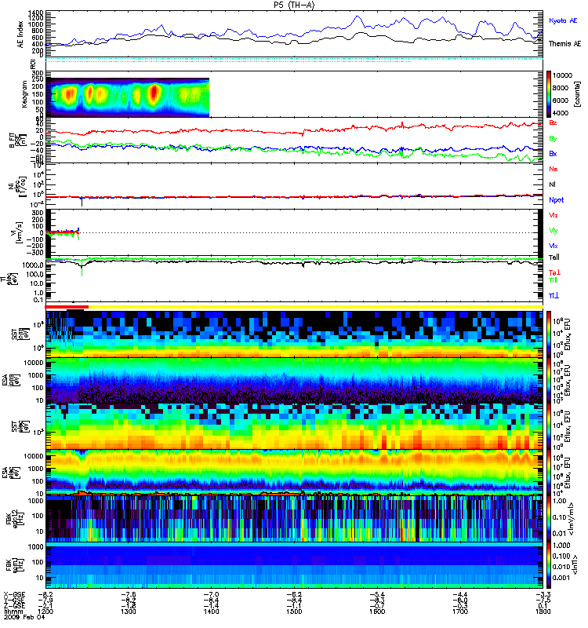
Task: Click the 1600 time tick label
Action: [x=377, y=612]
